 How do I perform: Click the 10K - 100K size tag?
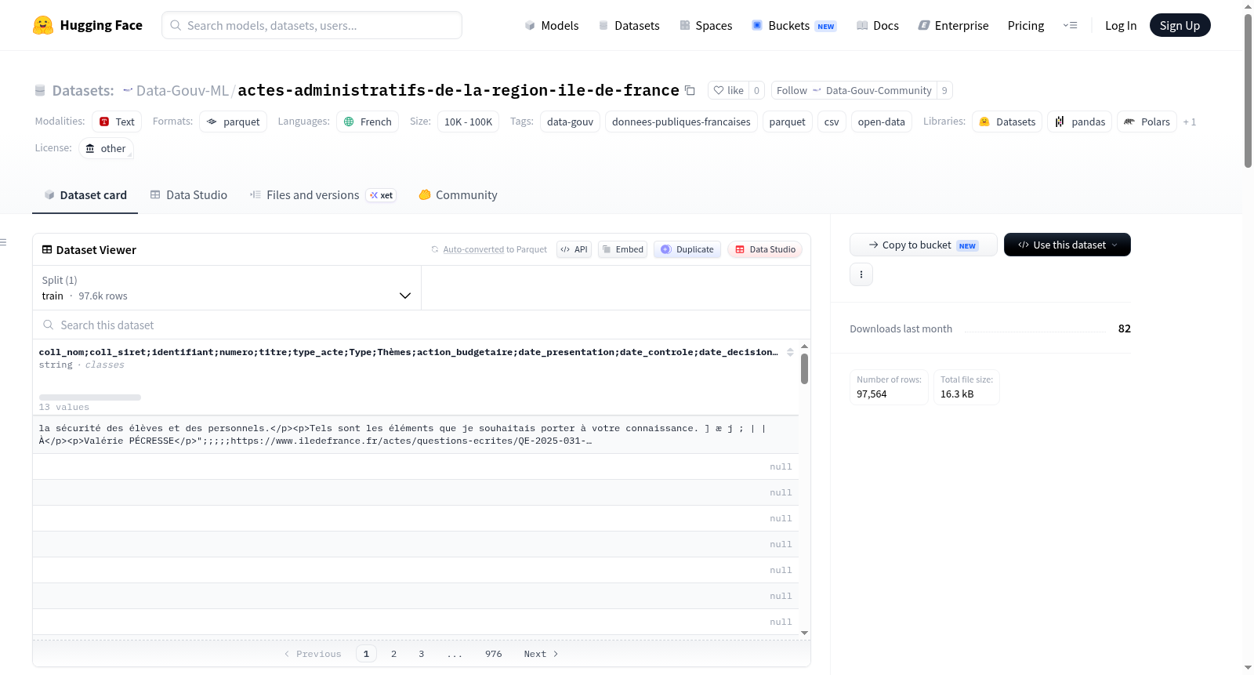tap(469, 122)
